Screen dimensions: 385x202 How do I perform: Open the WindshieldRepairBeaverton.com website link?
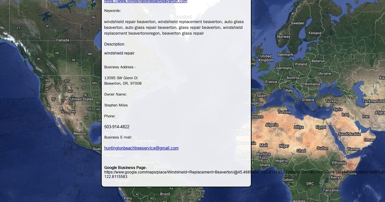pos(146,2)
